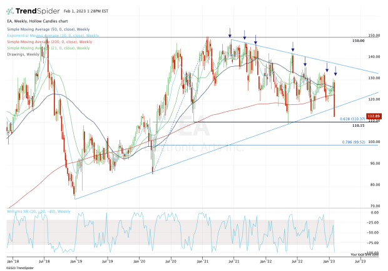Click the -75.00 Williams %R axis label
The height and width of the screenshot is (271, 388).
tap(373, 243)
